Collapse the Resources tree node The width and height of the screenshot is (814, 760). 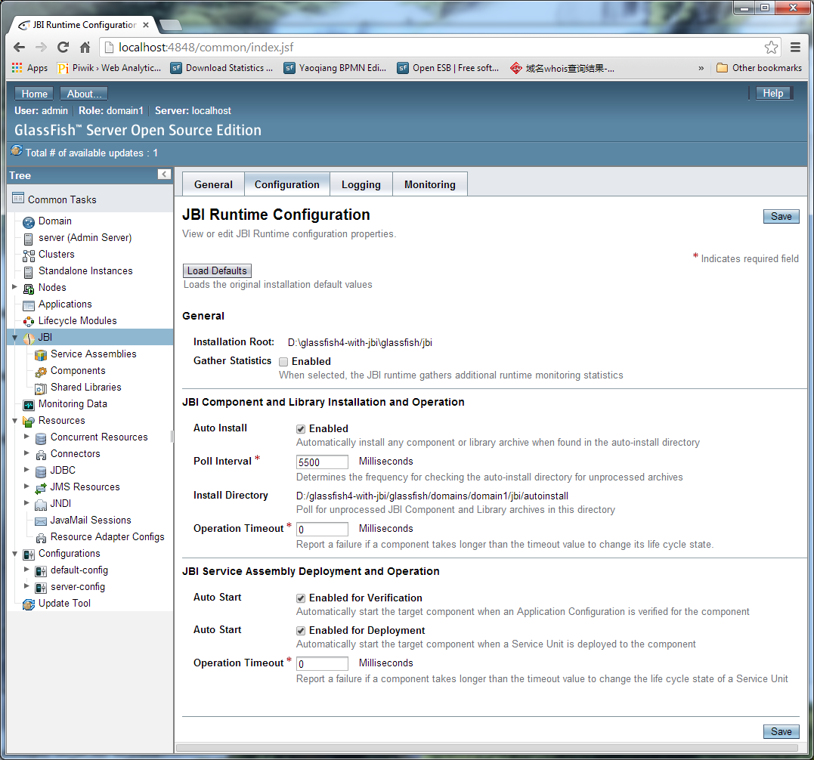pyautogui.click(x=14, y=421)
